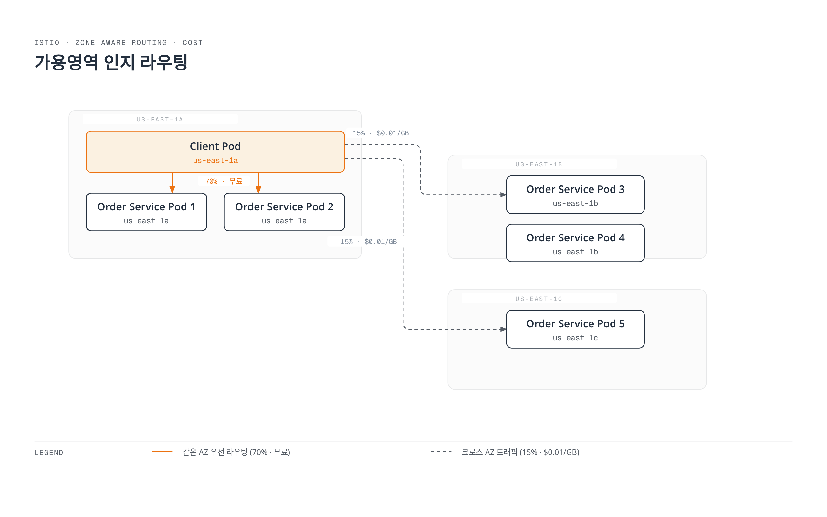The width and height of the screenshot is (827, 517).
Task: Click the US-EAST-1A zone label
Action: point(160,119)
